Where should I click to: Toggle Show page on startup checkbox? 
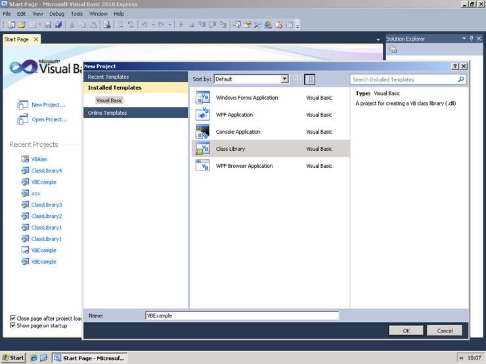point(12,325)
